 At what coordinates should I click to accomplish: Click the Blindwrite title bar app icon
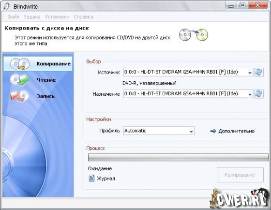point(7,6)
